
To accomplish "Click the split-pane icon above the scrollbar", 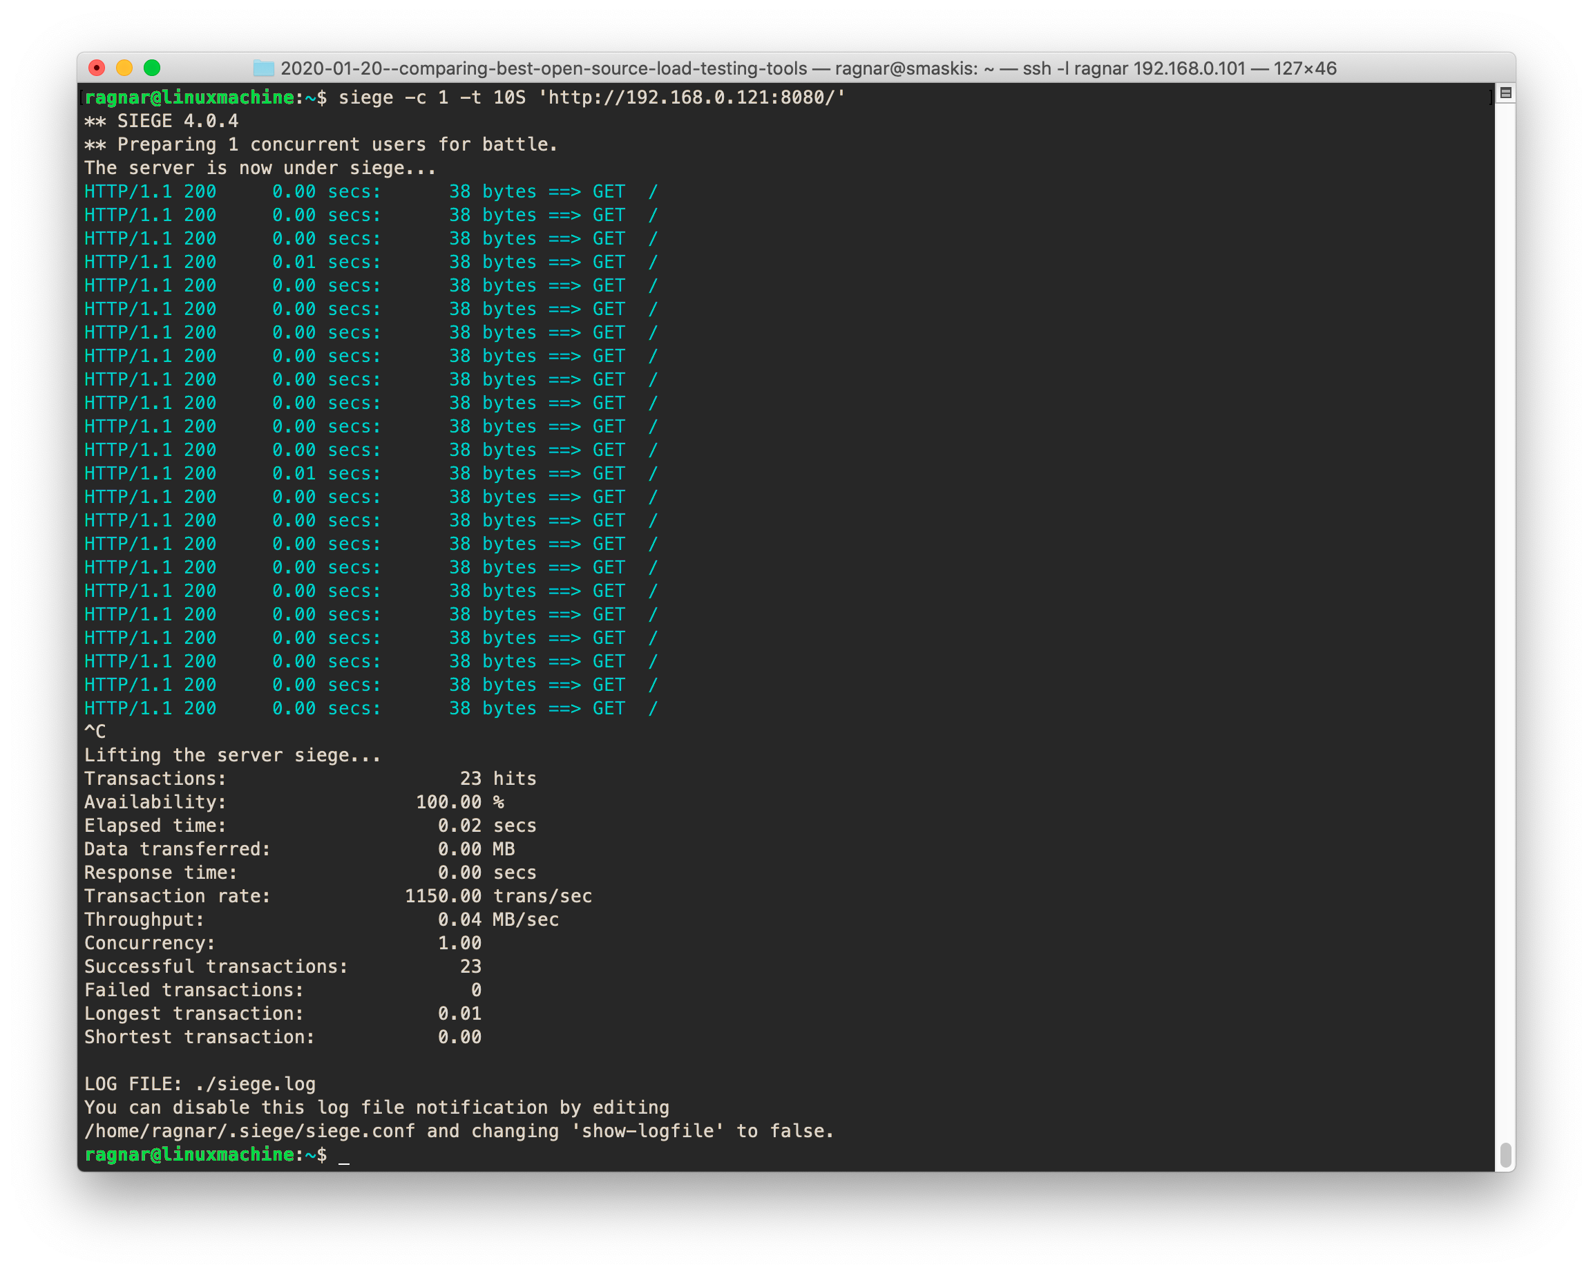I will pos(1505,93).
